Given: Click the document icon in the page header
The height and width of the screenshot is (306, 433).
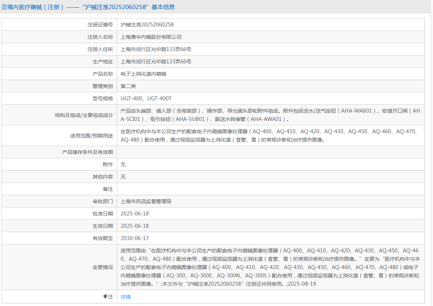Looking at the screenshot, I should point(4,7).
